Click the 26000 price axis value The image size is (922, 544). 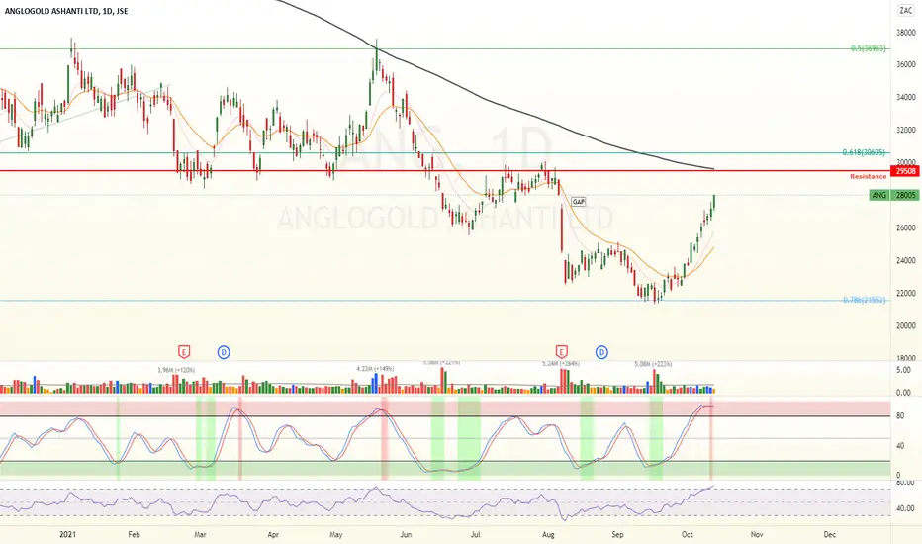(906, 227)
